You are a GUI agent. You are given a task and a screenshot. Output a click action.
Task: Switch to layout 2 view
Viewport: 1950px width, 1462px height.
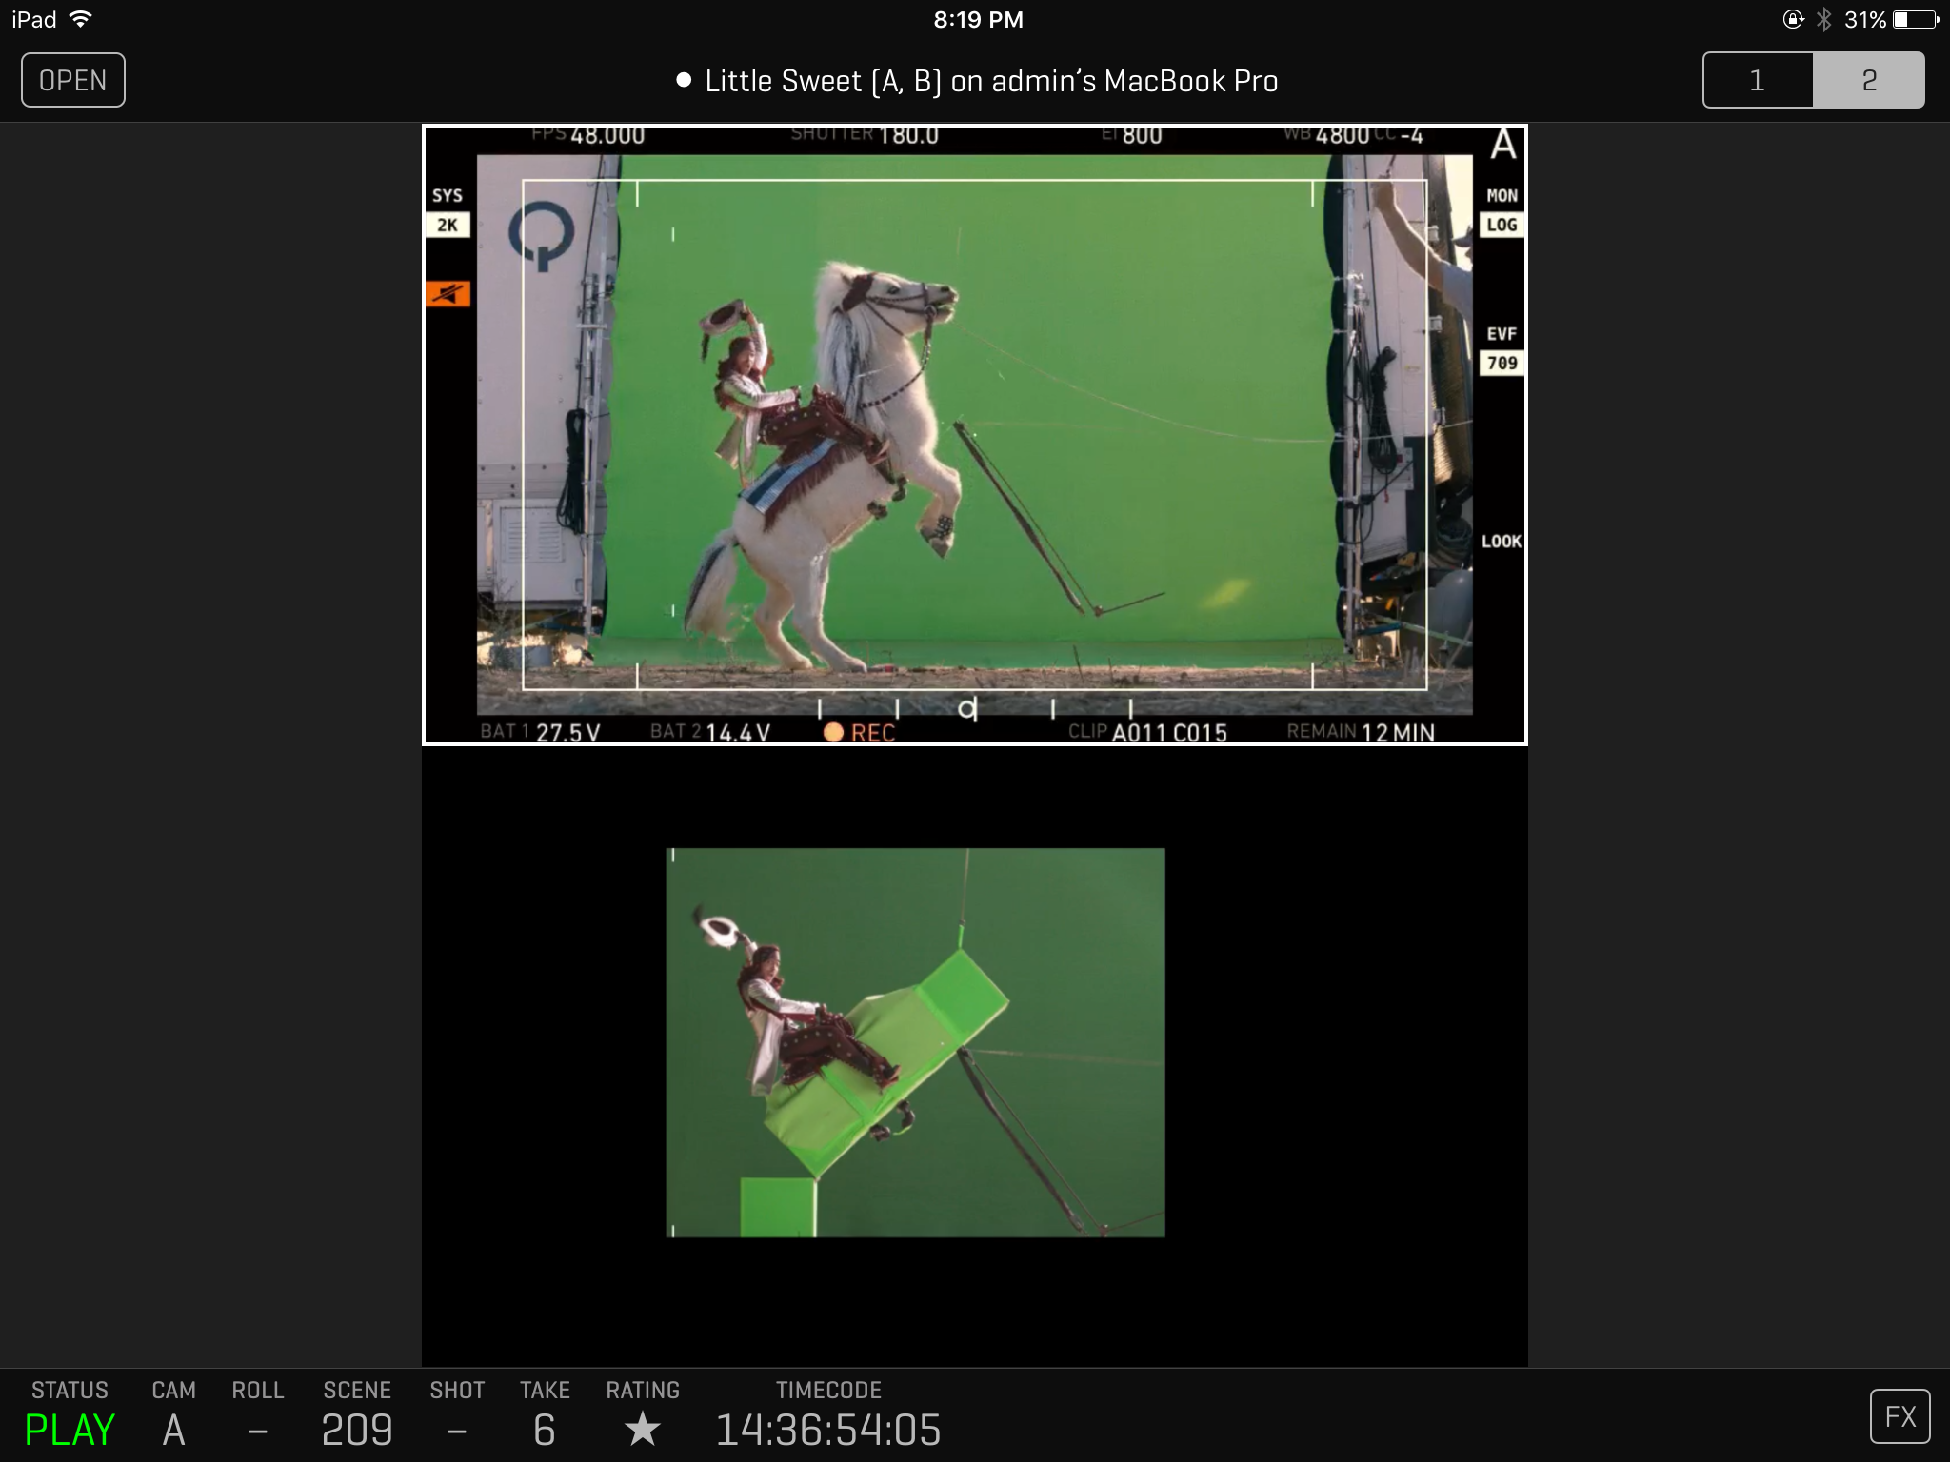[1868, 80]
